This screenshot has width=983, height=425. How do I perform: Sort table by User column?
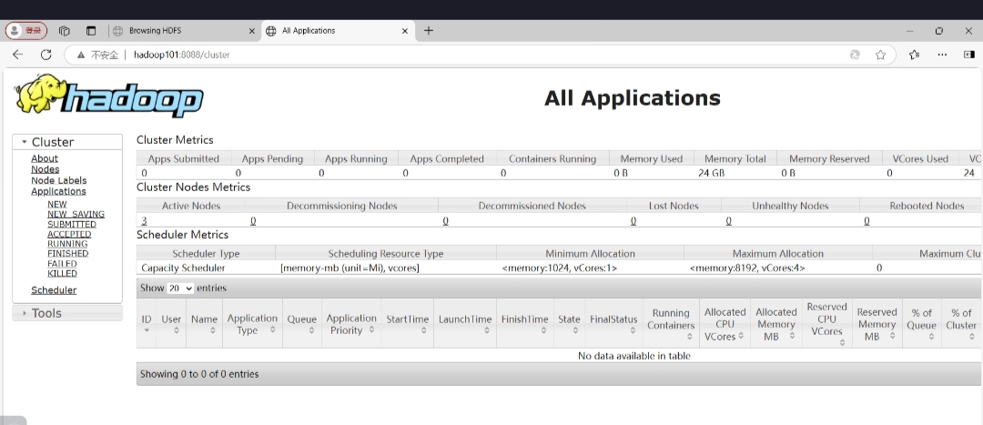pyautogui.click(x=171, y=323)
